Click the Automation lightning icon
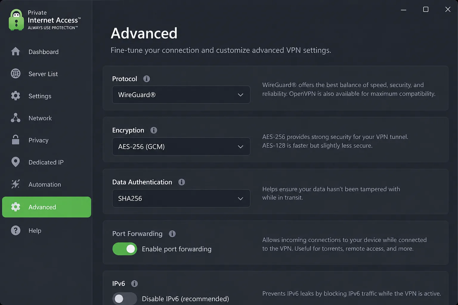This screenshot has height=305, width=458. click(16, 184)
